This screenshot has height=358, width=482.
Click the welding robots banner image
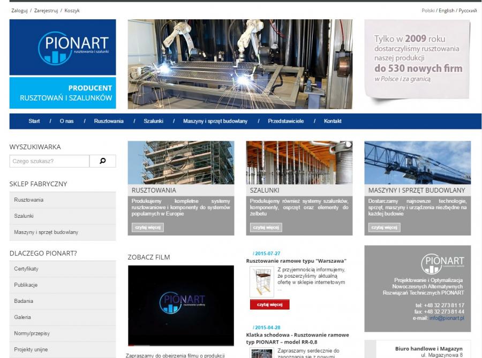[x=240, y=64]
